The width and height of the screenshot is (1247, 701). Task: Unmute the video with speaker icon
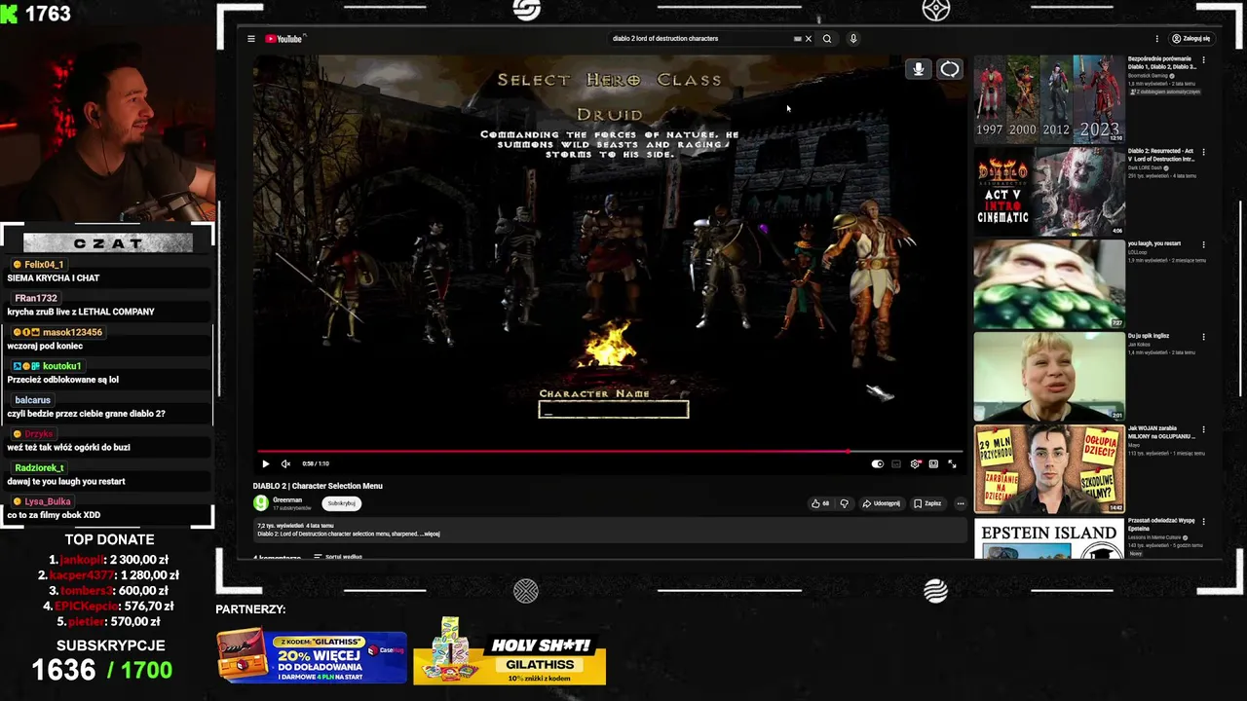pos(285,464)
